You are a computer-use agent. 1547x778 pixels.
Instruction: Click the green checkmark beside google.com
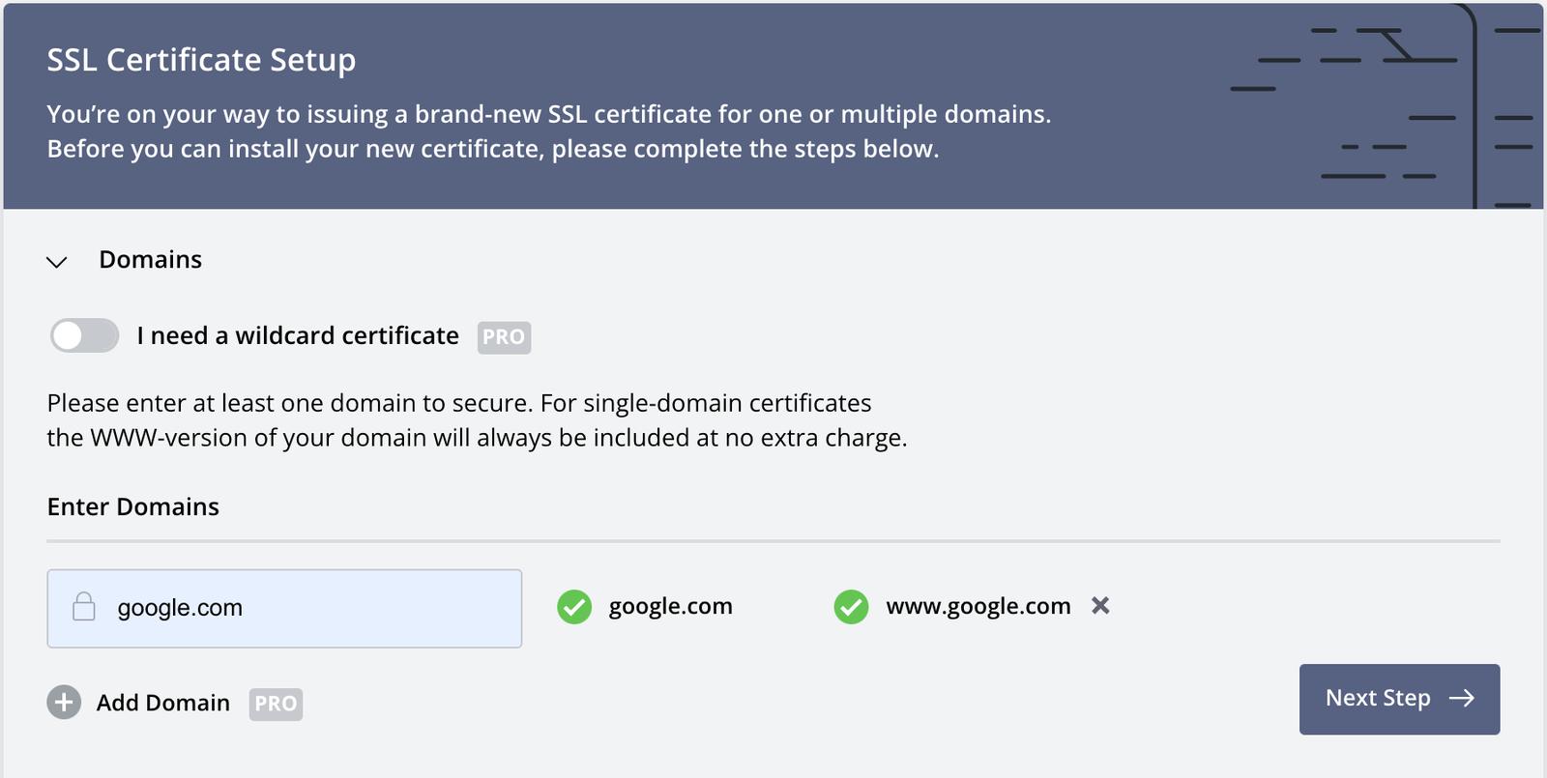574,607
